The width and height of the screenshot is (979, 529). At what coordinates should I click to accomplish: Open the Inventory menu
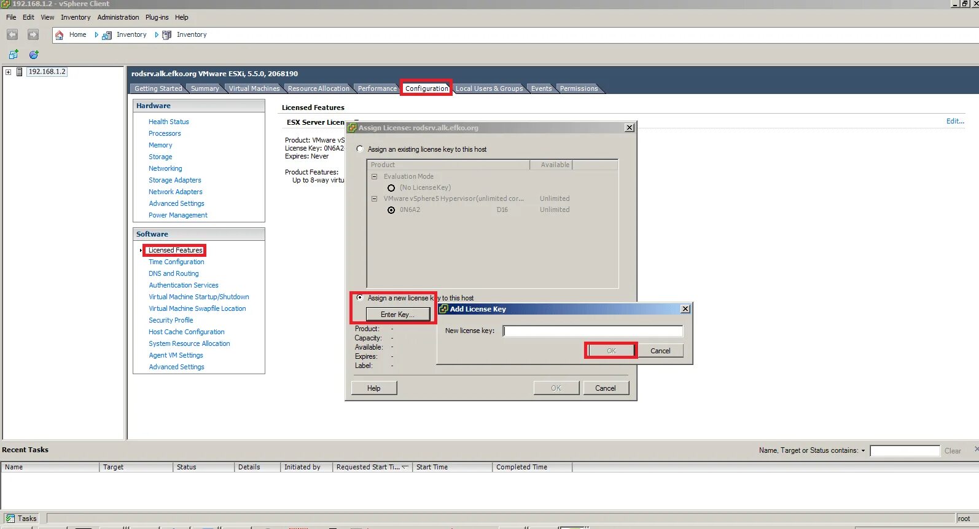point(76,17)
